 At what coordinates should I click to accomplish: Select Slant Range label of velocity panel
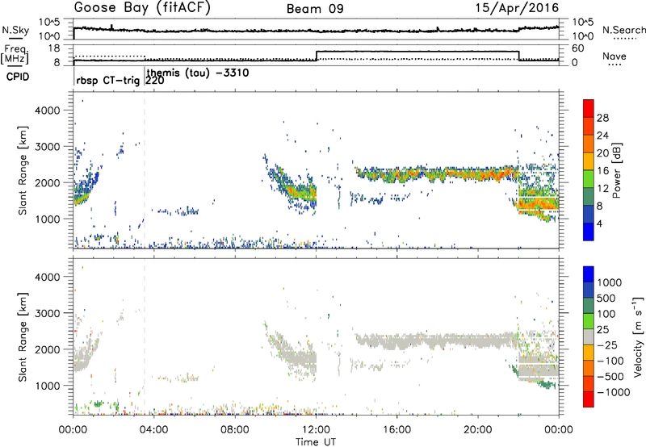[x=23, y=337]
